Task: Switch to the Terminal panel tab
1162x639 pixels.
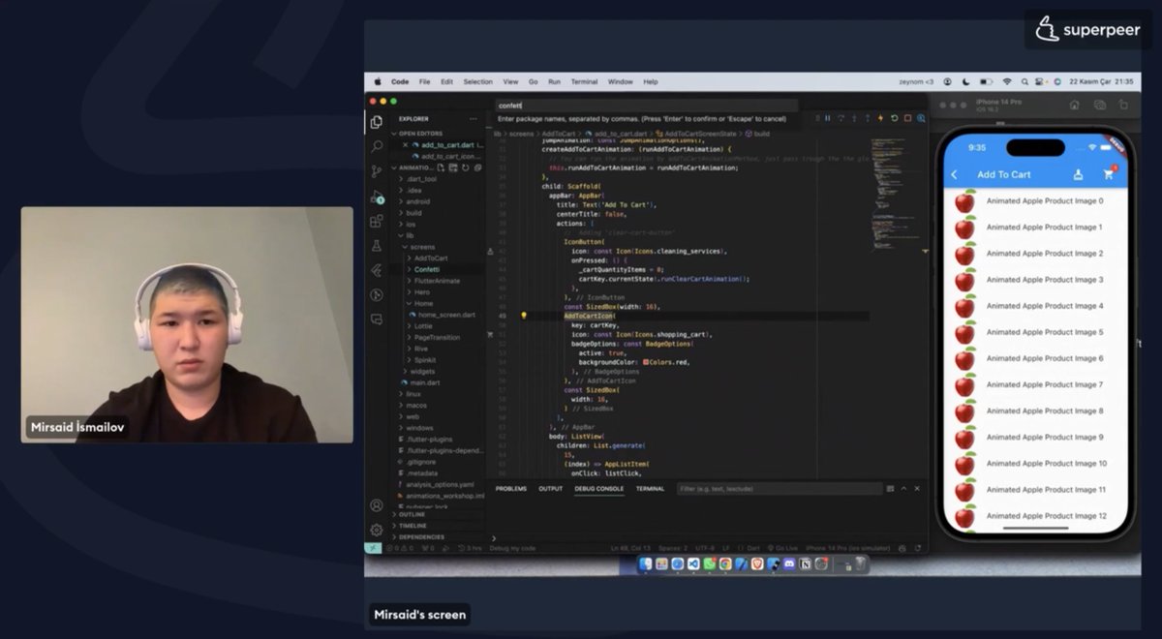Action: coord(650,489)
